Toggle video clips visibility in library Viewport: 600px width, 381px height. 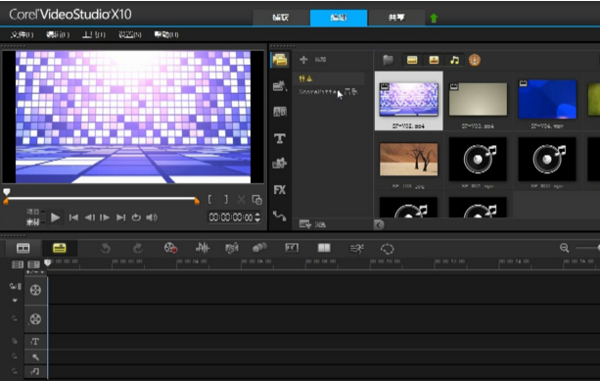(x=412, y=60)
